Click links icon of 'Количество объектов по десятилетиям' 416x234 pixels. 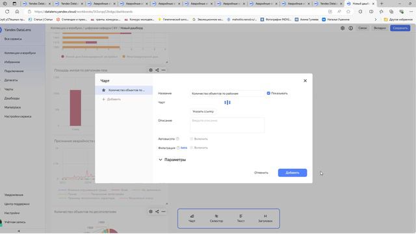click(x=157, y=211)
